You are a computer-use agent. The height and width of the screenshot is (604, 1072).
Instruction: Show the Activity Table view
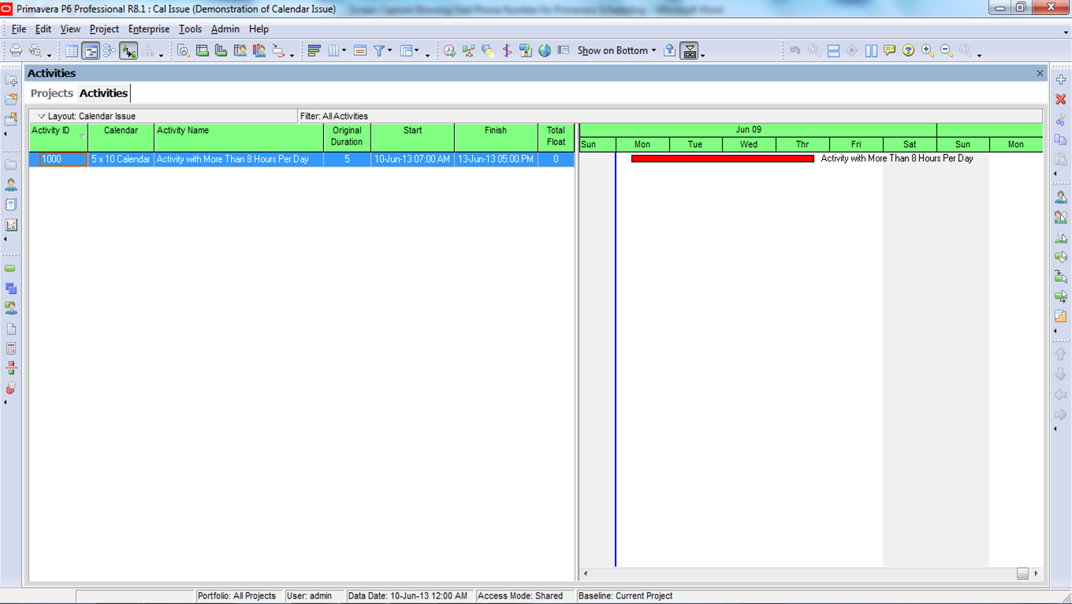pyautogui.click(x=72, y=50)
